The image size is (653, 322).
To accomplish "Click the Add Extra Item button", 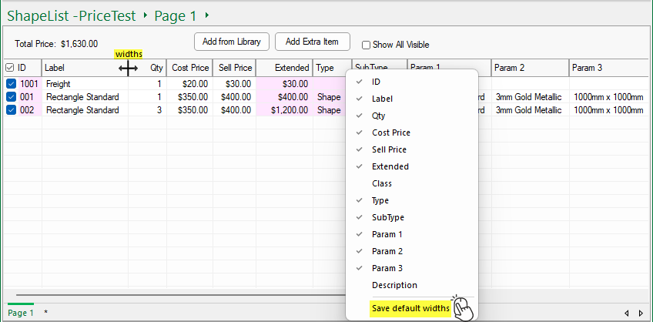I will 313,42.
